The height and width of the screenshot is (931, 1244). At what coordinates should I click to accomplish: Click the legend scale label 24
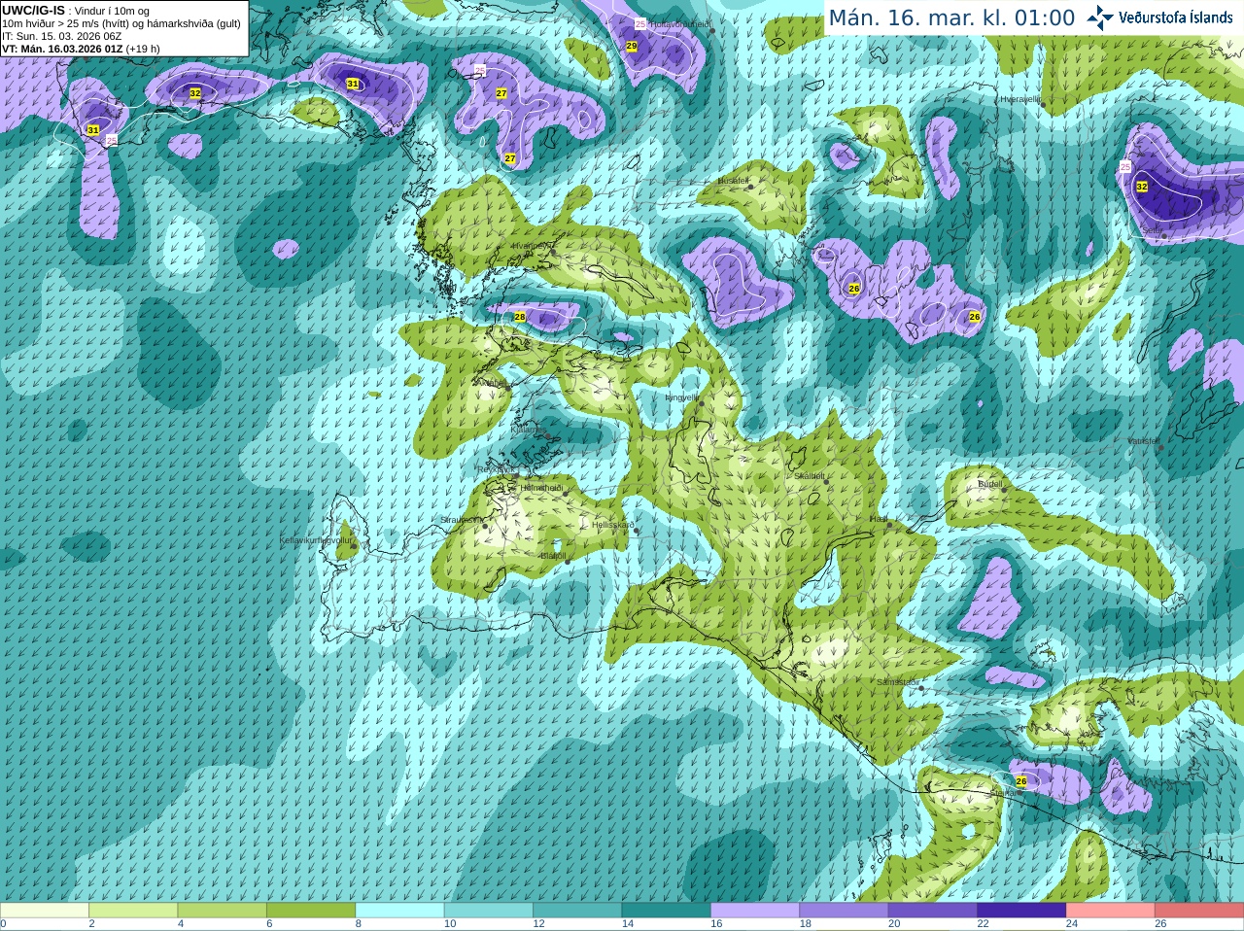click(x=1071, y=924)
